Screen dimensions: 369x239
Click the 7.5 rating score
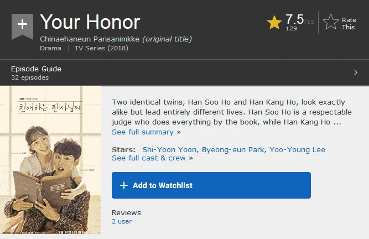pos(295,19)
